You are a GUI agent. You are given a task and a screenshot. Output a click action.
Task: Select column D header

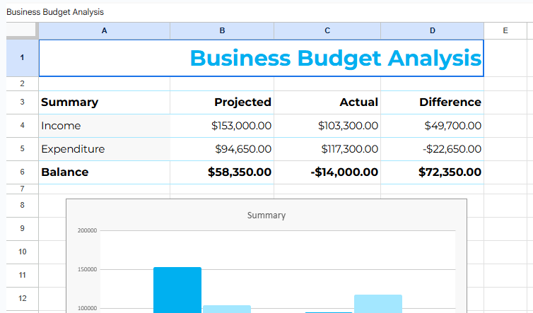tap(432, 30)
